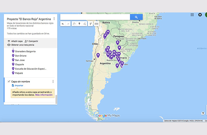
Task: Select the add directions tool
Action: point(90,24)
